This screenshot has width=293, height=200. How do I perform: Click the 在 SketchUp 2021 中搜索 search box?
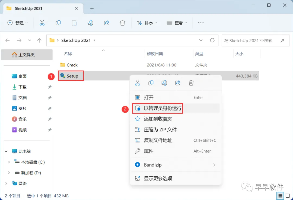point(256,40)
